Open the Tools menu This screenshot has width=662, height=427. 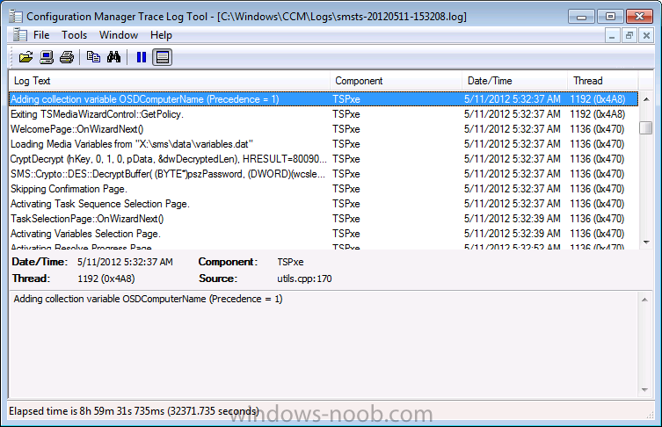[x=75, y=35]
